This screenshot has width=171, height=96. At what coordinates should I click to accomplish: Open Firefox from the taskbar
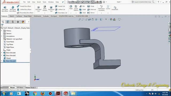point(42,94)
